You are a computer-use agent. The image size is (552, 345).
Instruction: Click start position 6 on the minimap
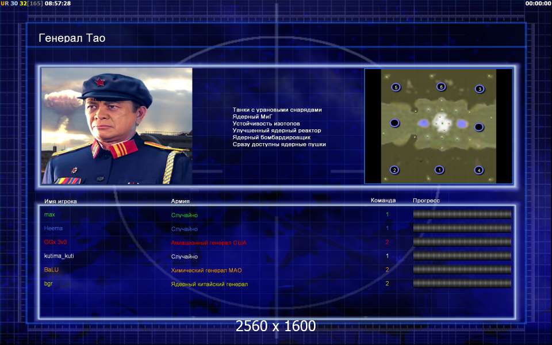(x=441, y=86)
